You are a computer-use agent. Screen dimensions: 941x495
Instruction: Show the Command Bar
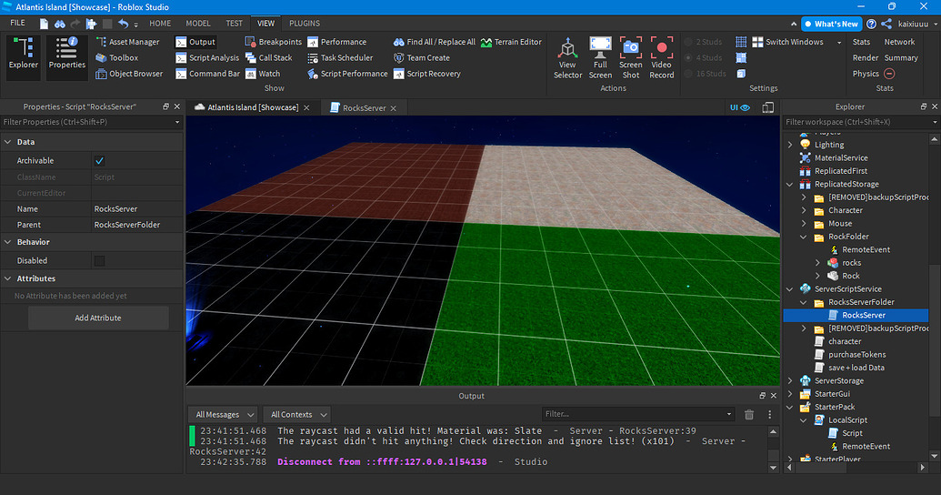click(x=207, y=74)
